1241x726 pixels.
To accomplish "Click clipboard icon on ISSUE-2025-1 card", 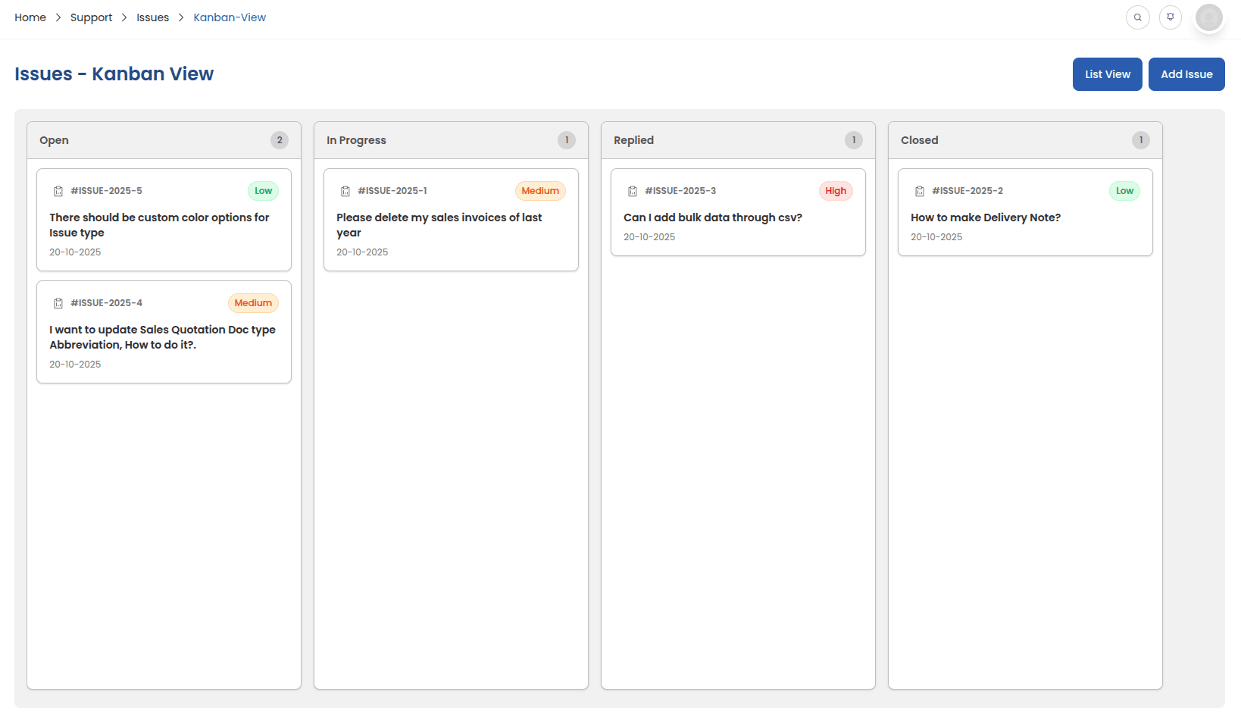I will (345, 191).
